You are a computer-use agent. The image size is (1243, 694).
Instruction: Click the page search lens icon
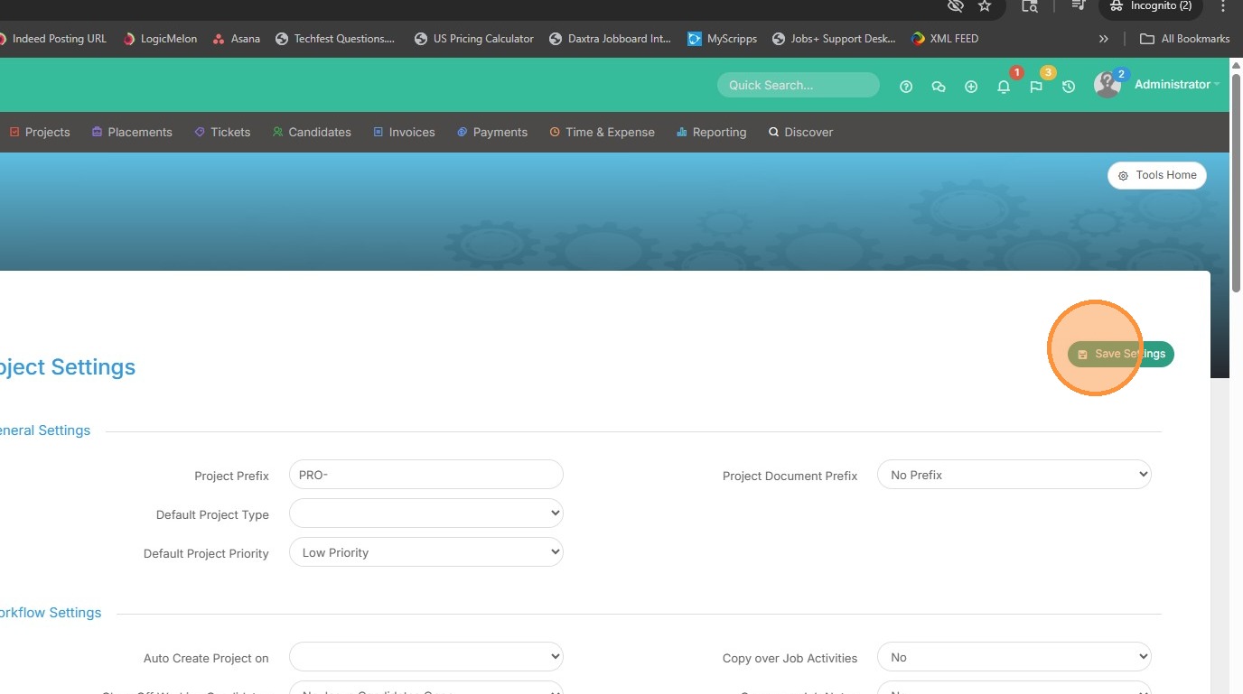(1030, 5)
